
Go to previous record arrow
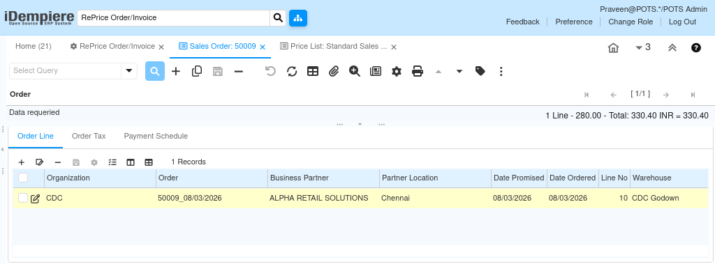pos(613,95)
